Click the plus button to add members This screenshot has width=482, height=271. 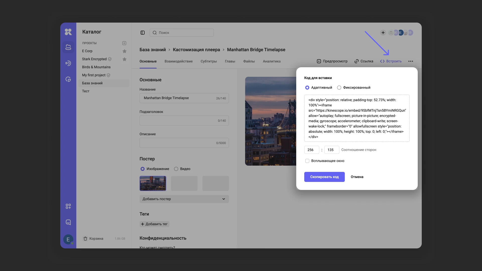click(383, 33)
